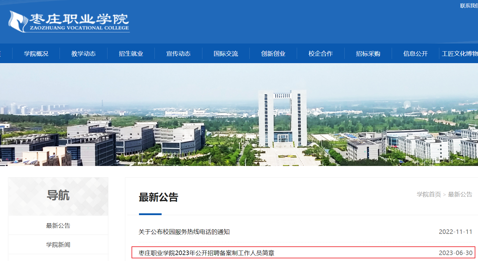Open the 国际交流 menu
The width and height of the screenshot is (478, 261).
tap(226, 54)
